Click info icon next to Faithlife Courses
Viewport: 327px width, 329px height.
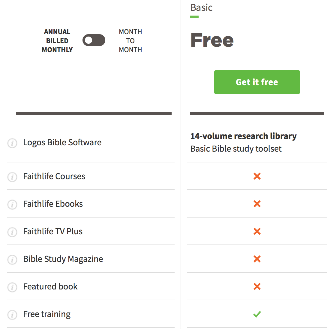click(12, 177)
